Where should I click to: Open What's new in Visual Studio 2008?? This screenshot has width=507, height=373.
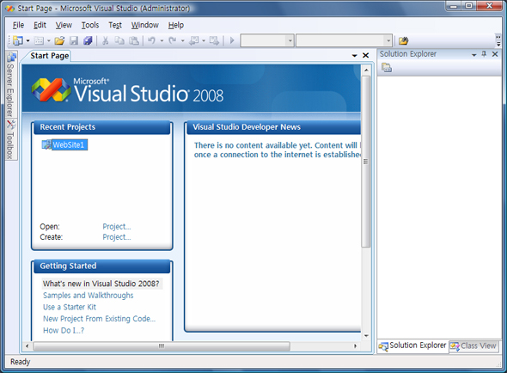(101, 284)
